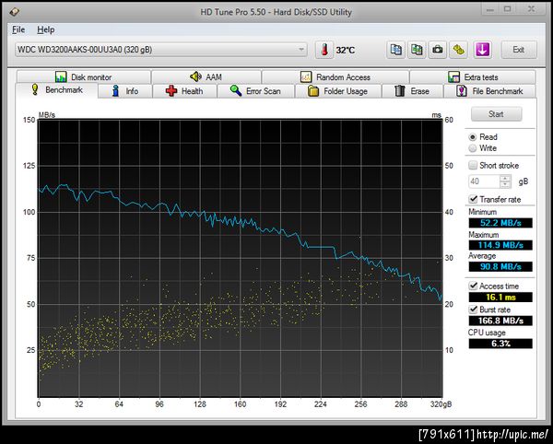The image size is (553, 444).
Task: Toggle the Transfer rate checkbox
Action: click(x=473, y=199)
